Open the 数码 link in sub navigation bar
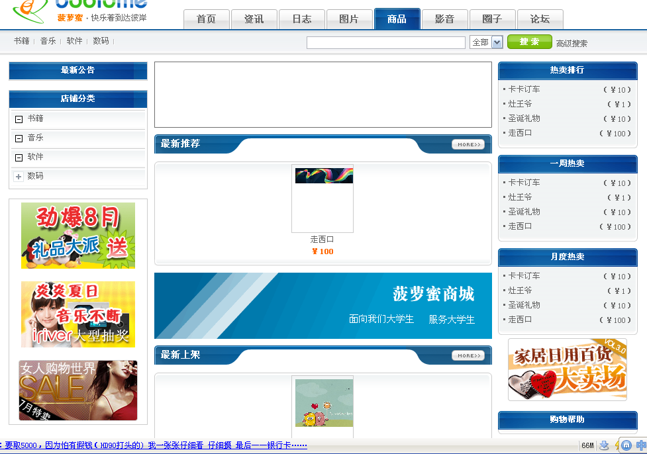 coord(101,41)
